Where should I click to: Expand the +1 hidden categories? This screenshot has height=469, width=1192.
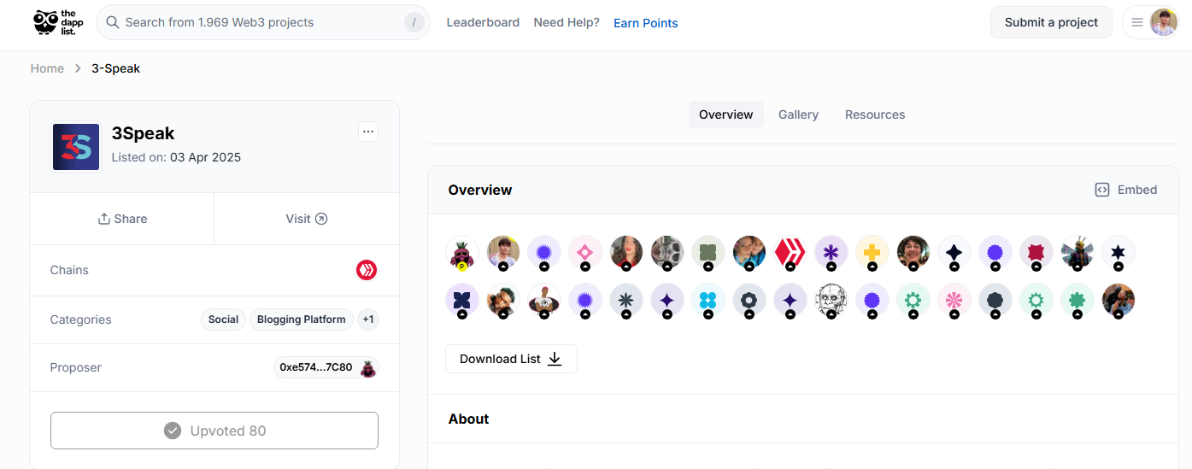(x=368, y=320)
